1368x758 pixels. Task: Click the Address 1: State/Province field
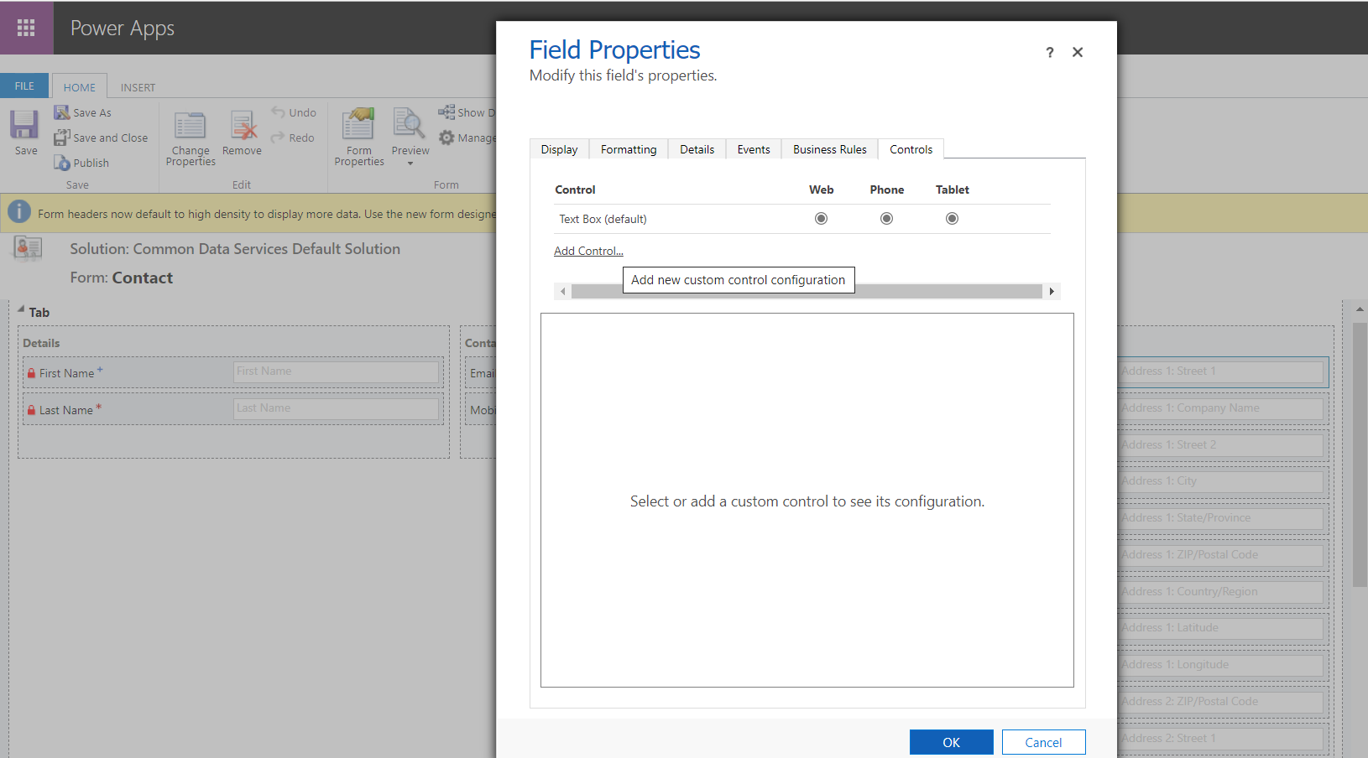(1221, 518)
